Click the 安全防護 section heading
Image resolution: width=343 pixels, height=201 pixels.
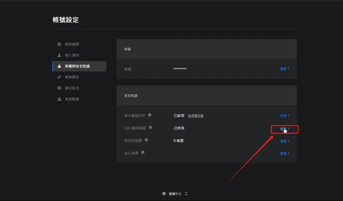(131, 96)
